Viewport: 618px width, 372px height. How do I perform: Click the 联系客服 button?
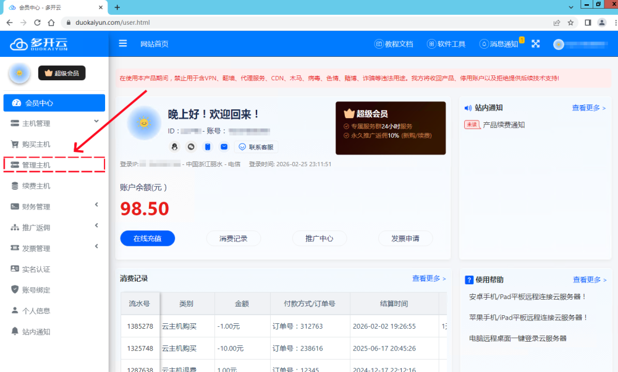[x=256, y=147]
